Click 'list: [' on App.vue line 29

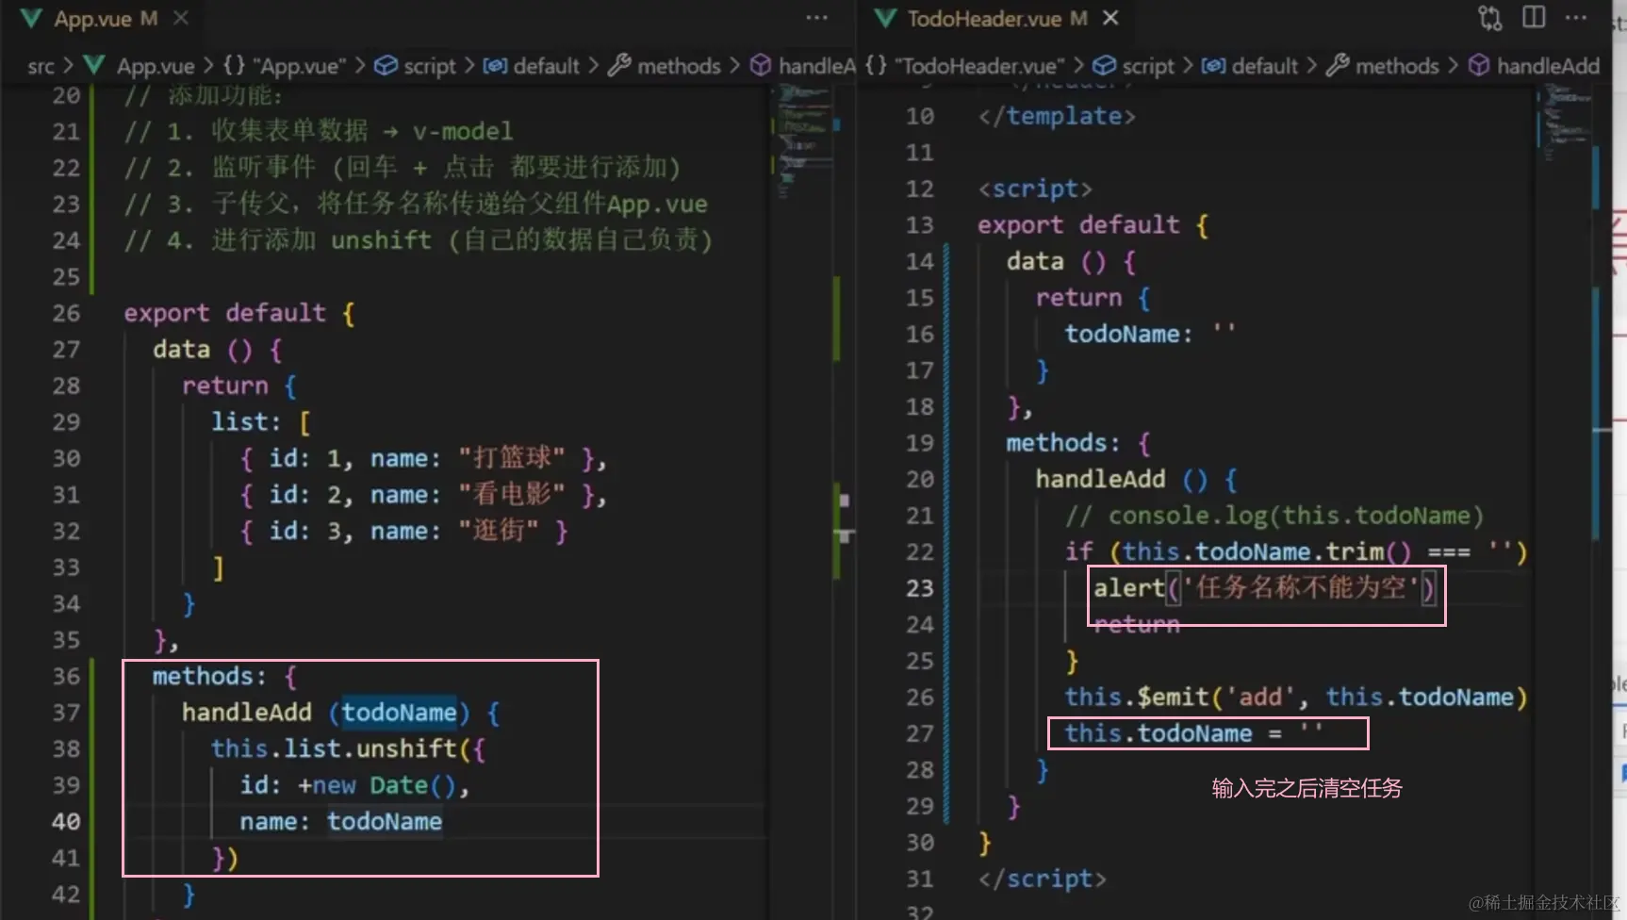point(261,421)
